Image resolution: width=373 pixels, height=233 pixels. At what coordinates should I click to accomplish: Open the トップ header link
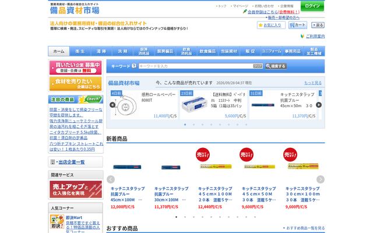(221, 6)
